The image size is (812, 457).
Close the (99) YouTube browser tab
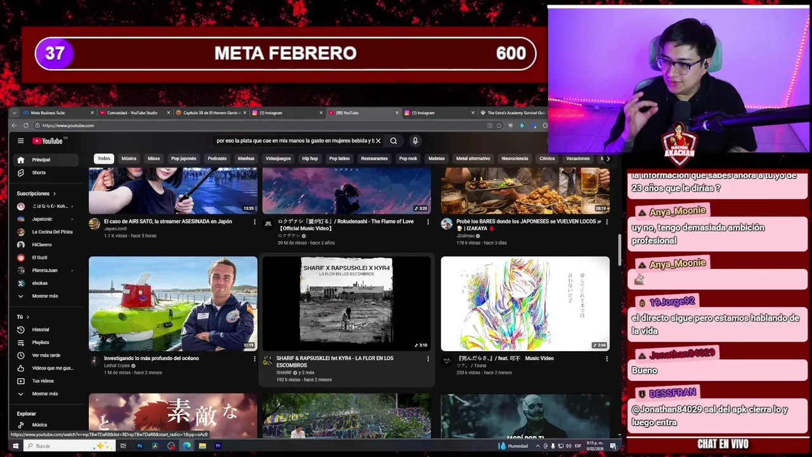point(397,113)
